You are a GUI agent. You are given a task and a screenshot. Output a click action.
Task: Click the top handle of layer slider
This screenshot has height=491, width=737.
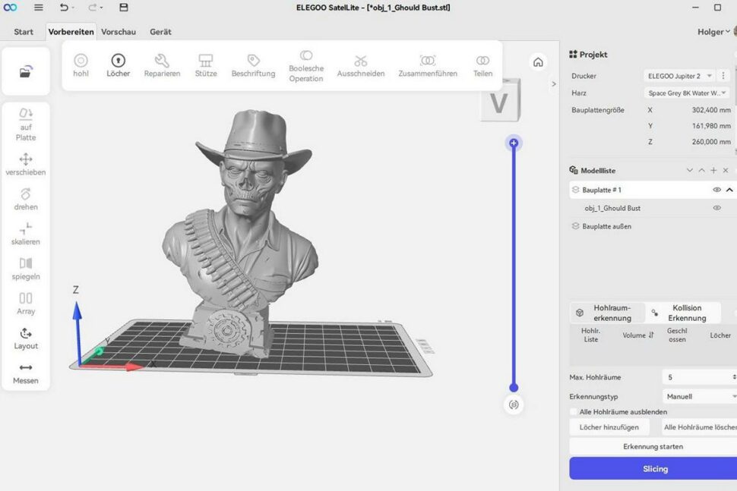514,143
